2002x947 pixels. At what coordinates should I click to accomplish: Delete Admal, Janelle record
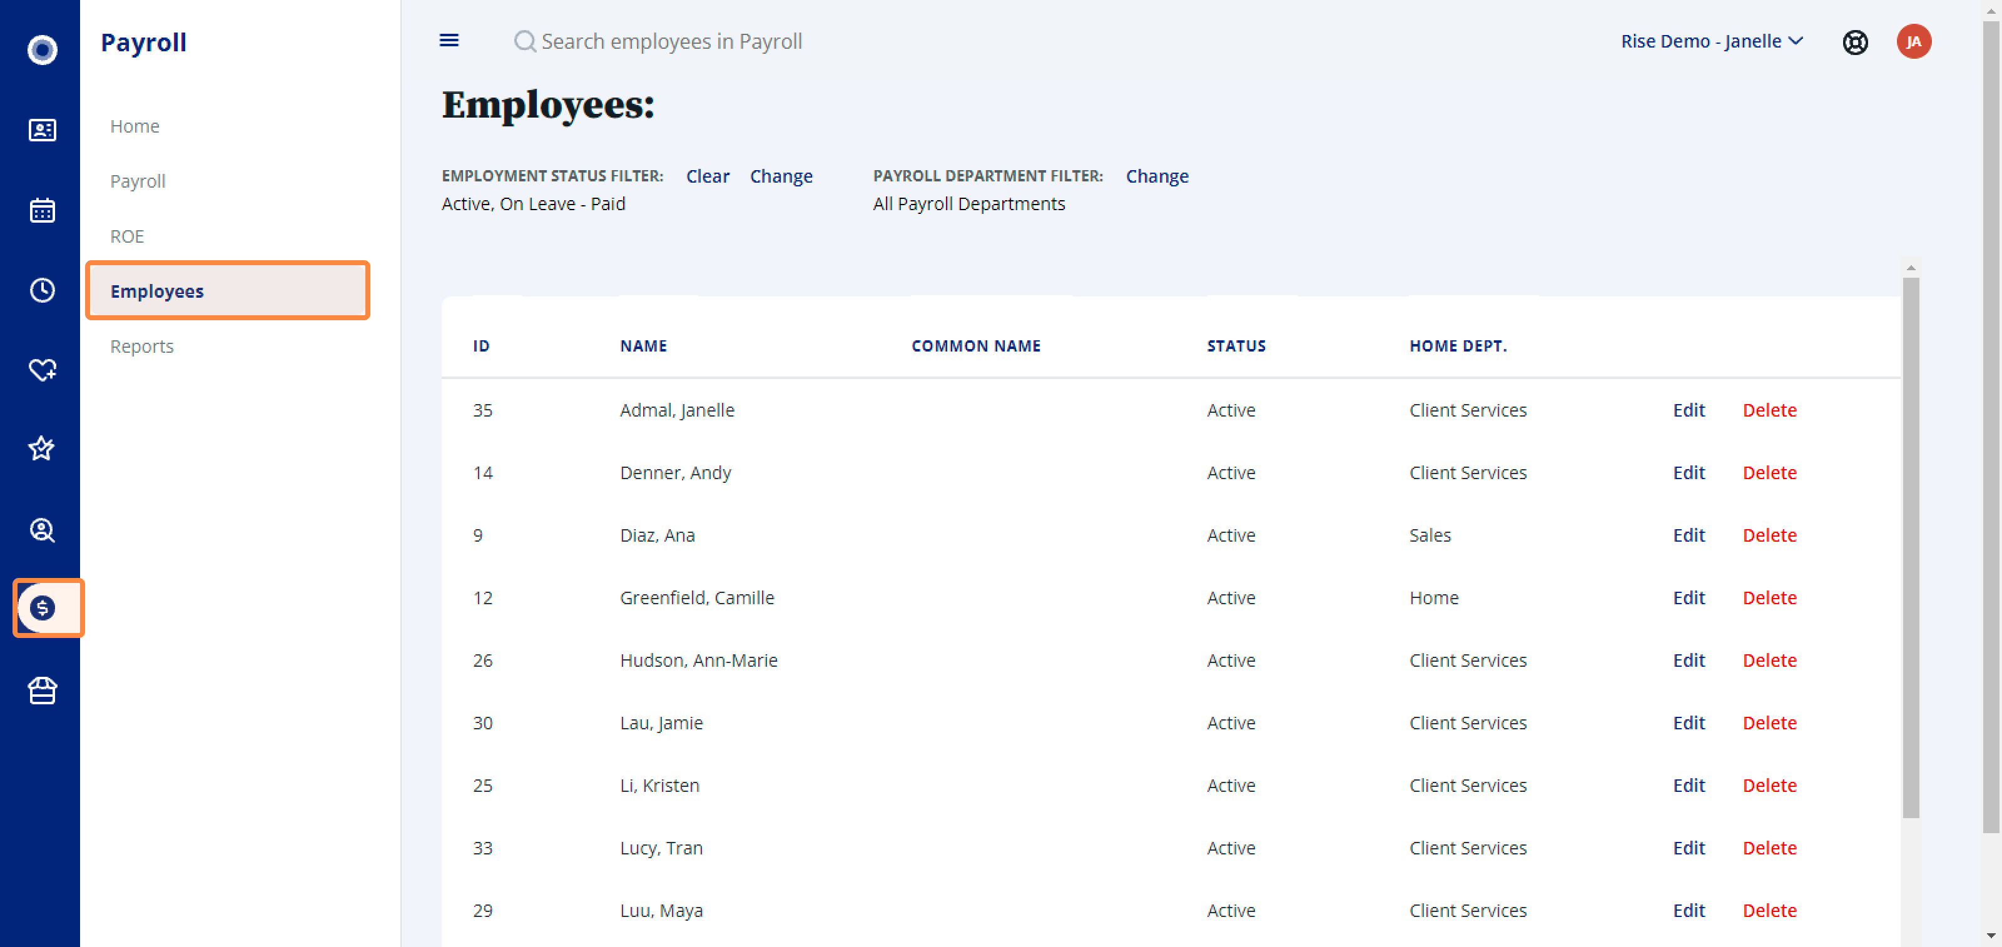pos(1769,410)
